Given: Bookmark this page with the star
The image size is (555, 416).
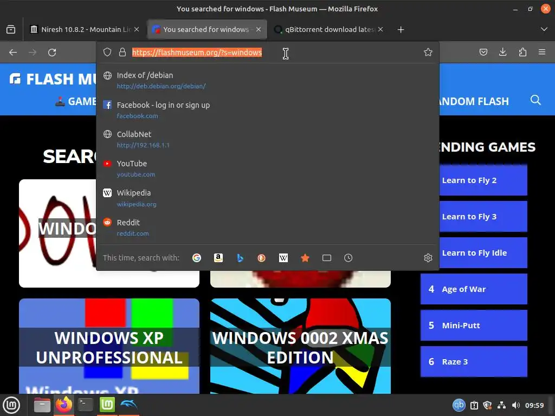Looking at the screenshot, I should point(428,53).
